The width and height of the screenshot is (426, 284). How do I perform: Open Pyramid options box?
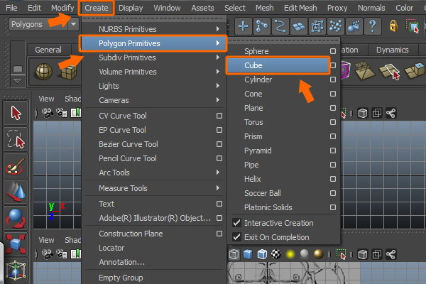(x=333, y=151)
